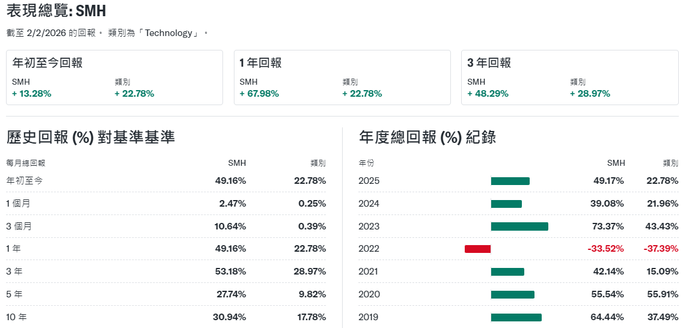Image resolution: width=686 pixels, height=328 pixels.
Task: Click SMH value '+ 67.98%' in 1-year card
Action: tap(260, 93)
